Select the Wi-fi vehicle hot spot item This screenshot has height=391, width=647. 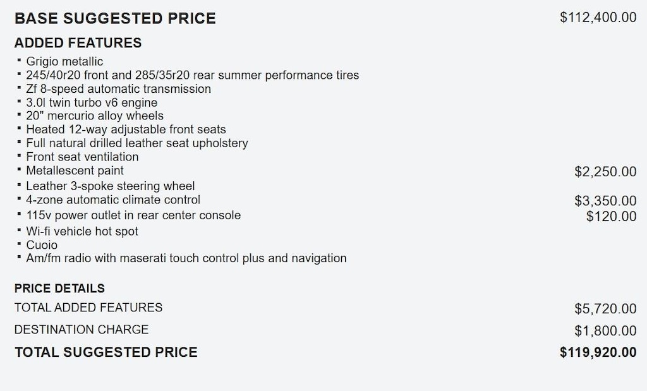82,231
